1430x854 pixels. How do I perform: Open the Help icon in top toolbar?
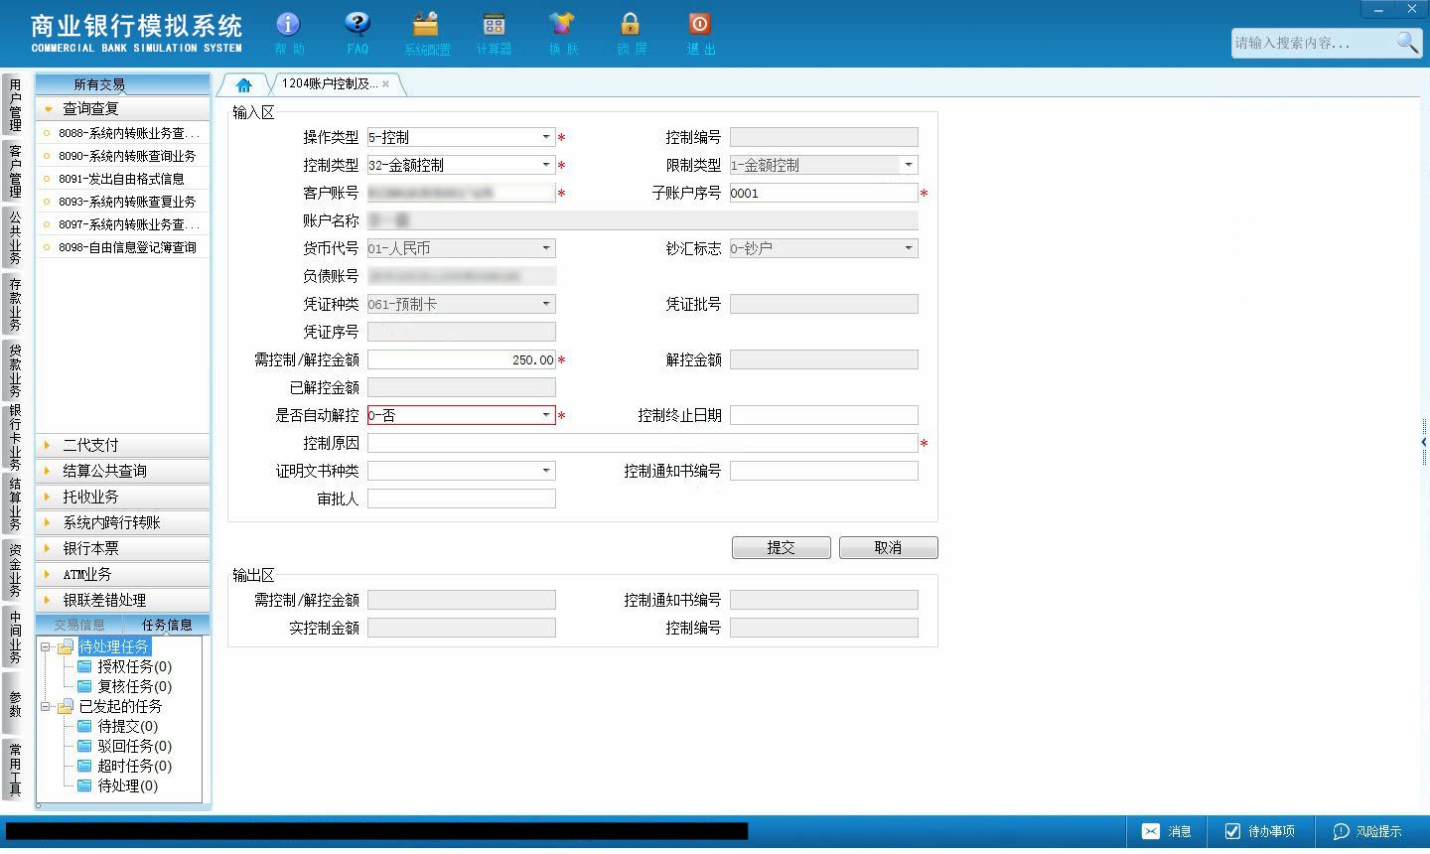[x=288, y=33]
